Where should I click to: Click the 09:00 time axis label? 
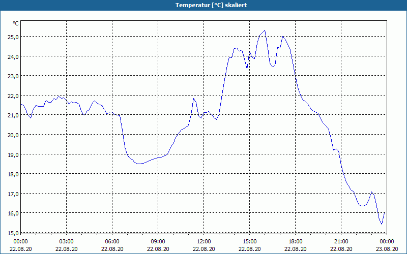158,242
